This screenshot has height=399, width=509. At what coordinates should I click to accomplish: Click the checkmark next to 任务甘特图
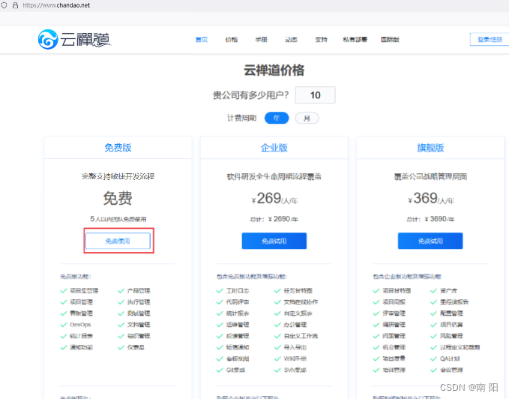coord(277,290)
